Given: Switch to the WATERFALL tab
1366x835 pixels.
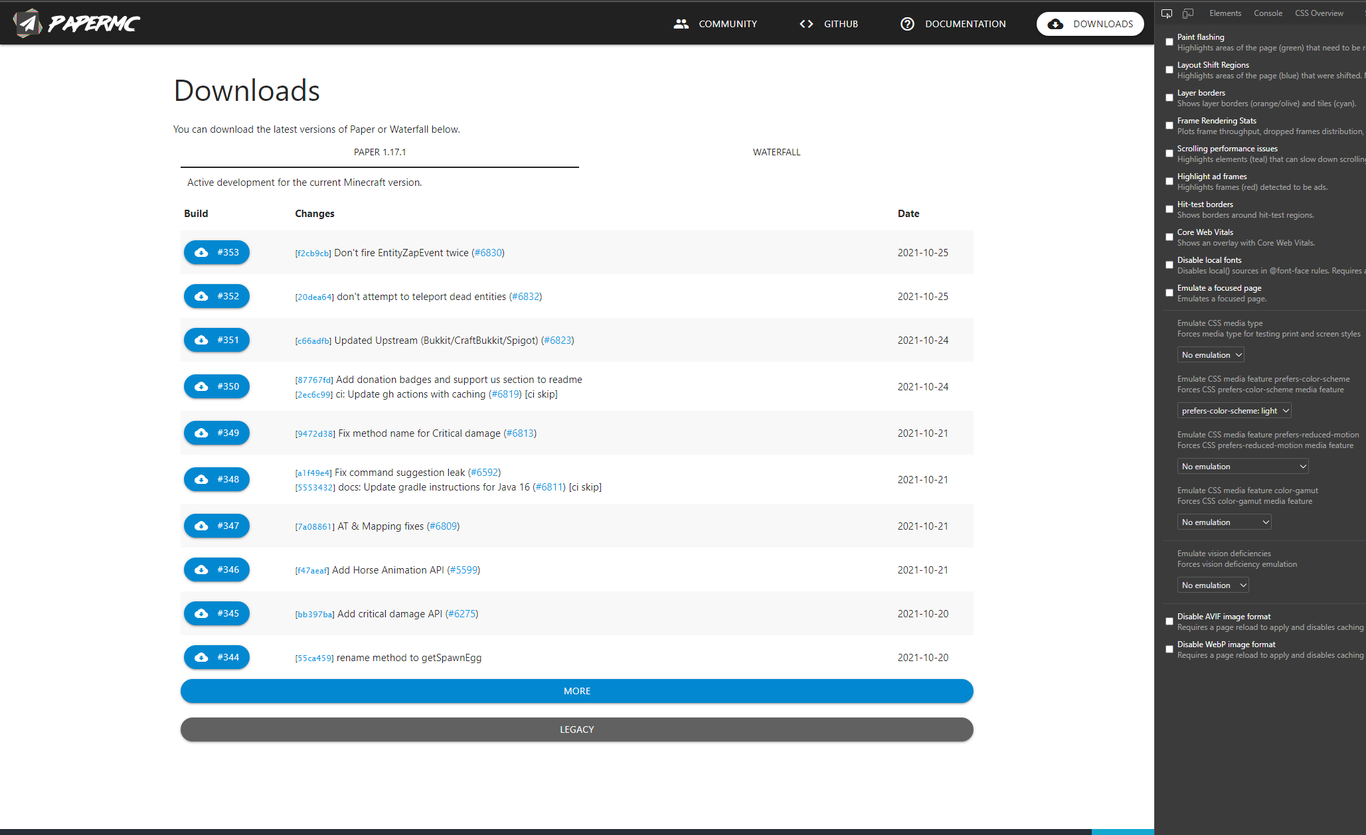Looking at the screenshot, I should click(776, 152).
